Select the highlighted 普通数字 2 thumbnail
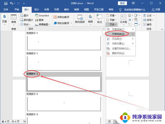The height and width of the screenshot is (124, 165). pyautogui.click(x=64, y=84)
